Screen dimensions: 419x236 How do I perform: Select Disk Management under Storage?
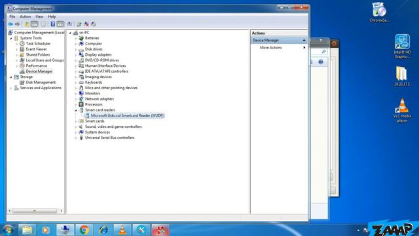pos(41,83)
